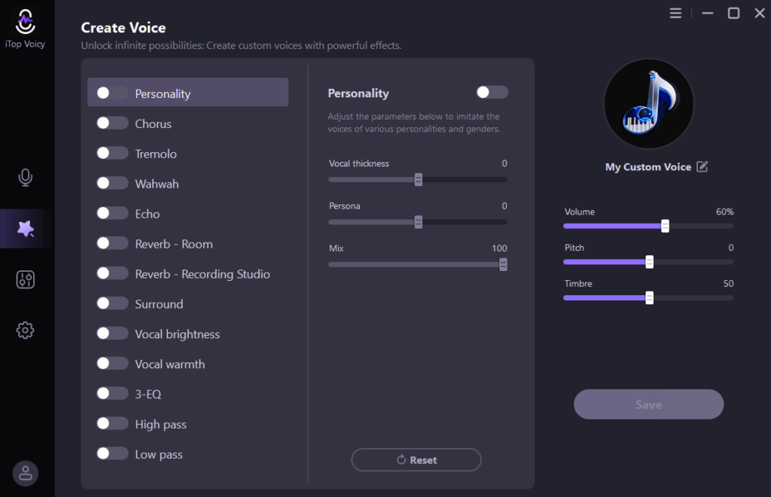Image resolution: width=771 pixels, height=497 pixels.
Task: Select the Surround effect entry
Action: 159,304
